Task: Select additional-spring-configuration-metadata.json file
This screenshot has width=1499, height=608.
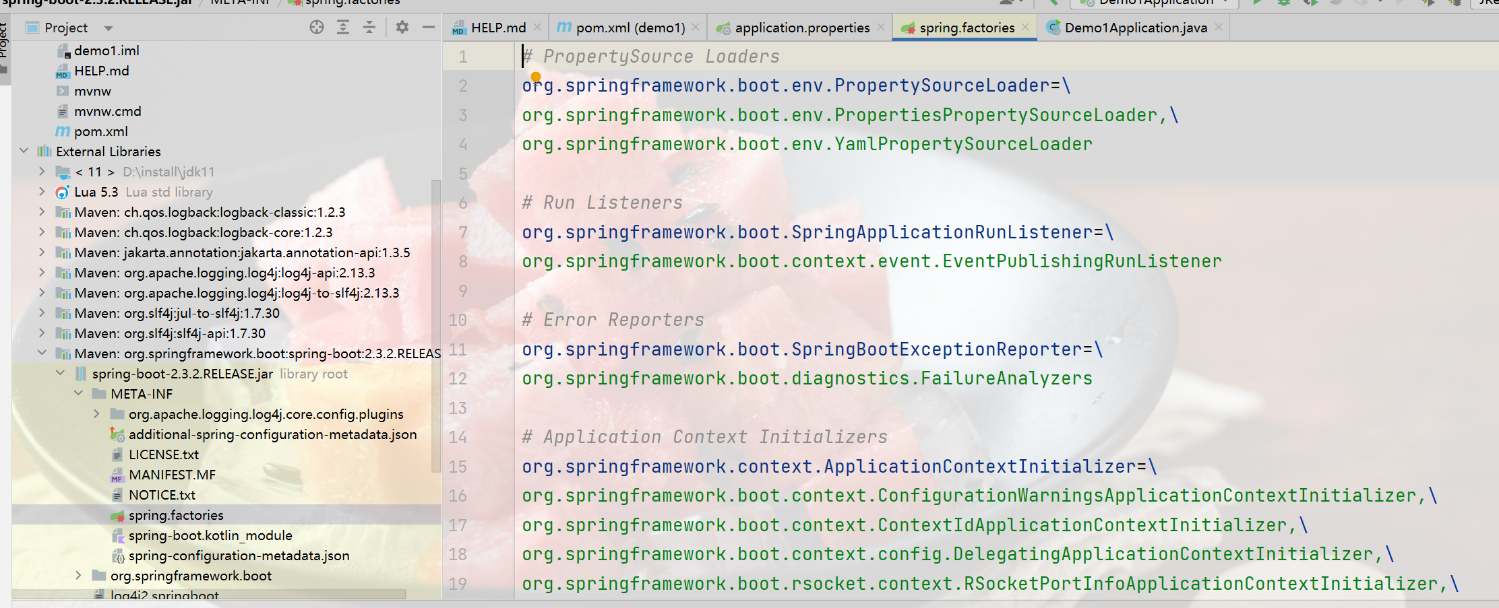Action: pos(272,434)
